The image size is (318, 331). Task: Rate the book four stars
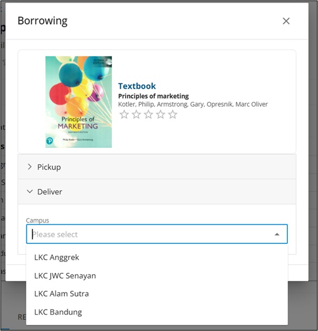pos(161,115)
